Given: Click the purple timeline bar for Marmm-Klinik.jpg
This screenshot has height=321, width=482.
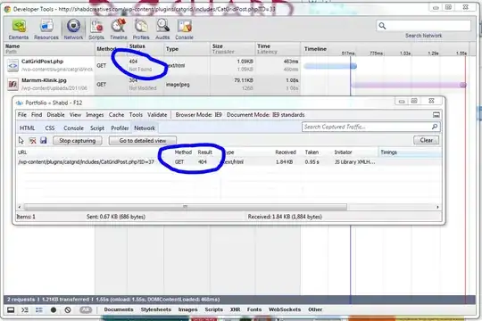Looking at the screenshot, I should point(408,85).
